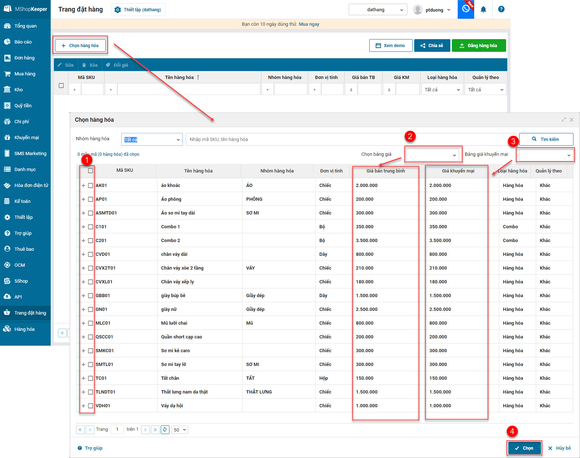Tick the select-all checkbox in dialog header
Screen dimensions: 580x458
(x=91, y=171)
